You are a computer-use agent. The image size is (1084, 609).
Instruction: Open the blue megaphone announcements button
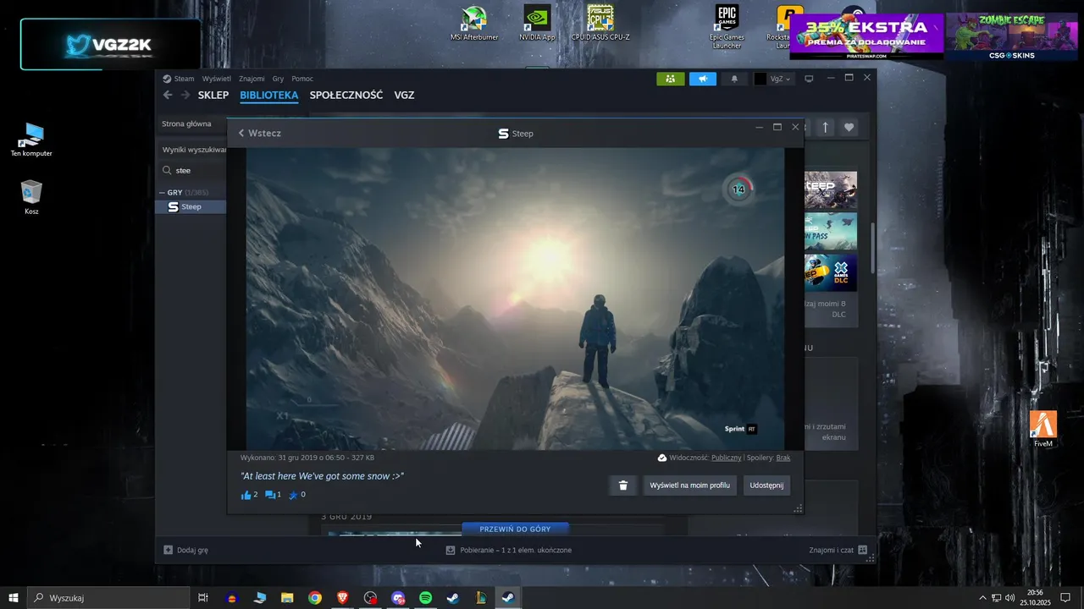click(x=703, y=79)
